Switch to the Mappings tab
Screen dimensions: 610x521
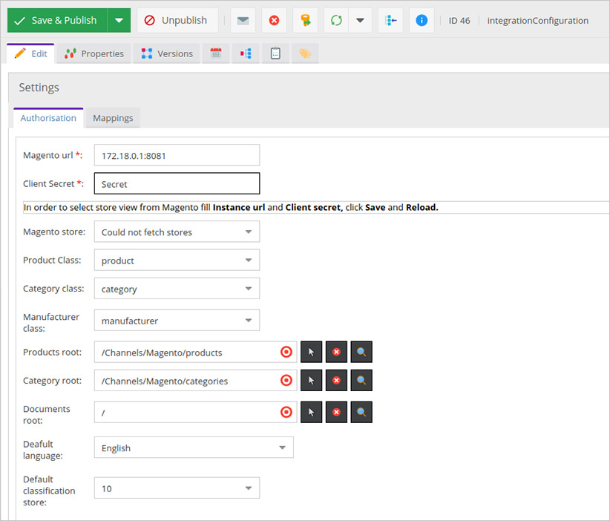(x=113, y=118)
